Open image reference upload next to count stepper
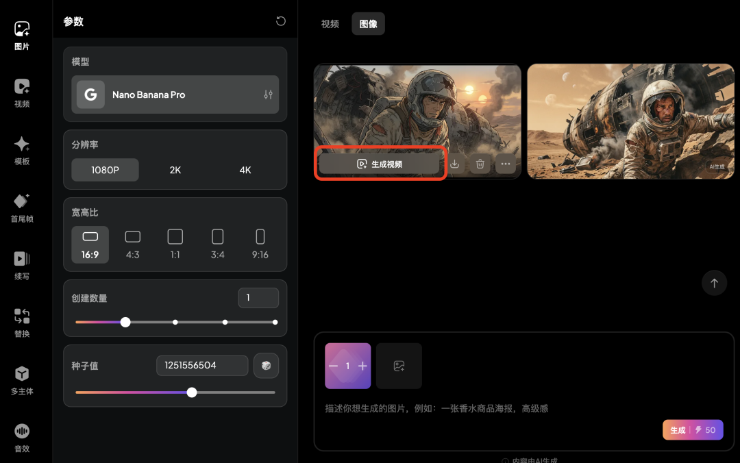This screenshot has width=740, height=463. pyautogui.click(x=399, y=366)
